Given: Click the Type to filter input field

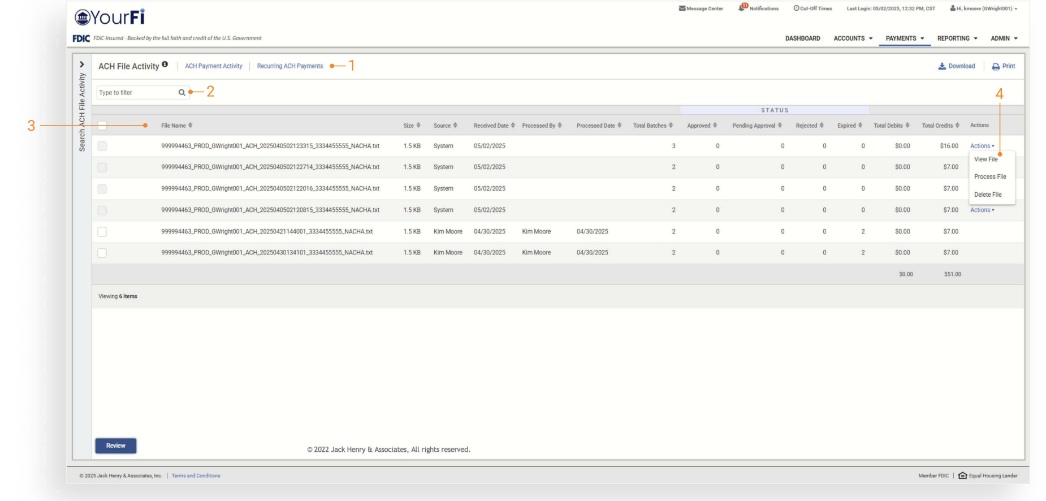Looking at the screenshot, I should 137,93.
